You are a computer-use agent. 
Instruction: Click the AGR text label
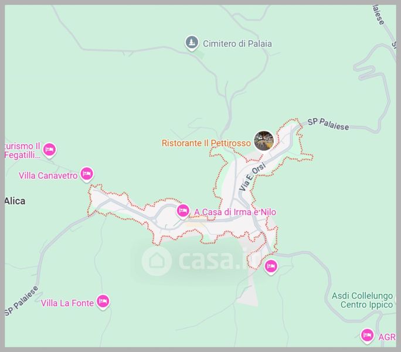(x=387, y=337)
